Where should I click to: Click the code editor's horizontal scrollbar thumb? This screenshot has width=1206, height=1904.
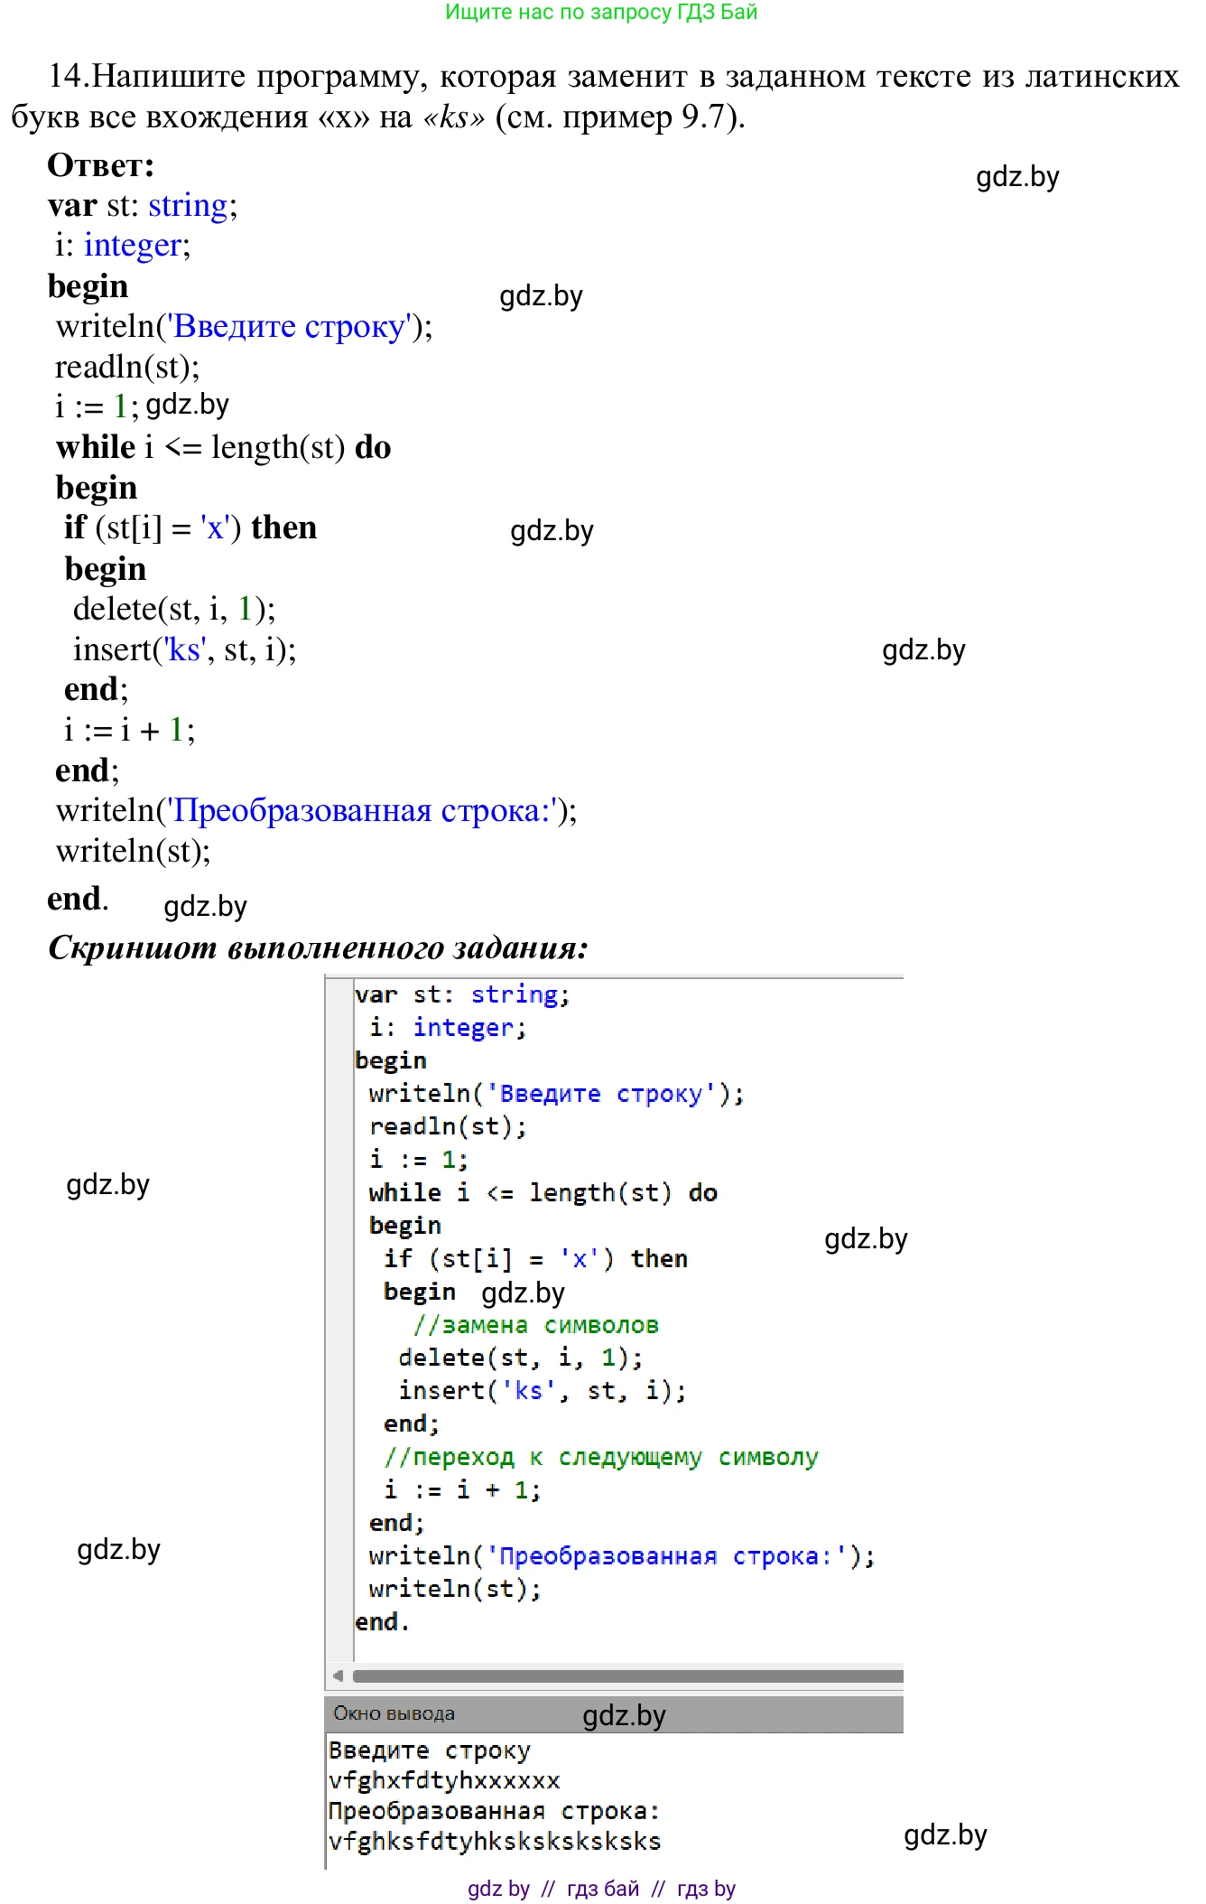[x=627, y=1676]
